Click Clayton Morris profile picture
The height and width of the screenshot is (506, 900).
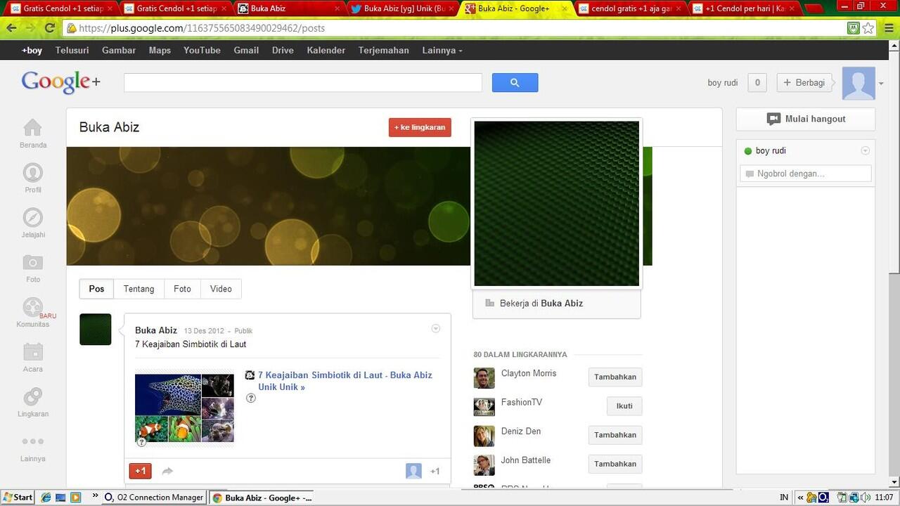[x=484, y=377]
